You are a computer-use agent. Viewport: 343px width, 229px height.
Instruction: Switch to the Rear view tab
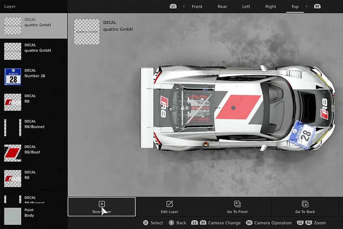(x=222, y=7)
